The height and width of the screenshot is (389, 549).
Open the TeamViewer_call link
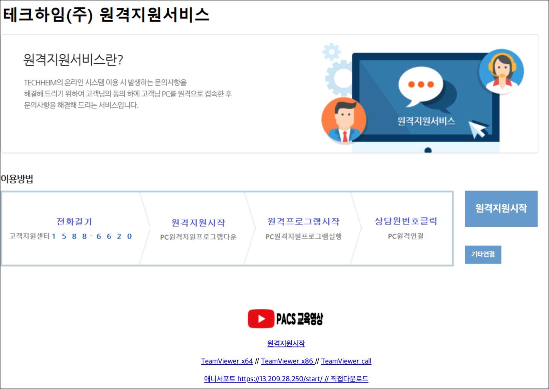(x=346, y=361)
